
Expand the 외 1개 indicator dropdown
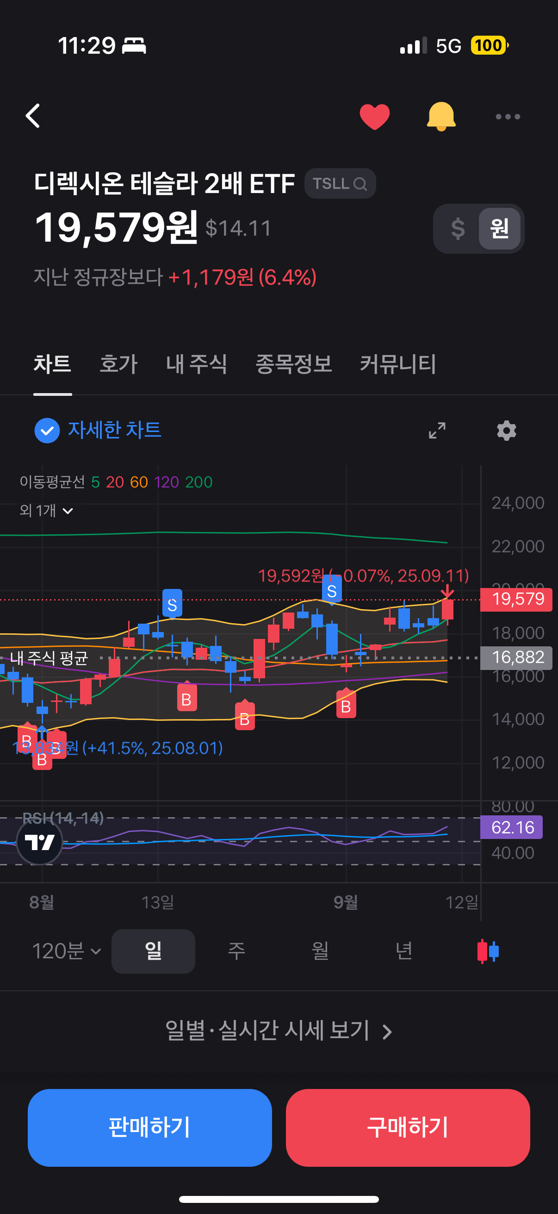coord(46,510)
